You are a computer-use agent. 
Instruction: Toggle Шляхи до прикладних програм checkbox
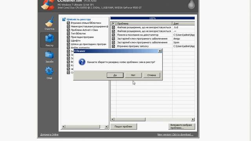pyautogui.click(x=68, y=44)
